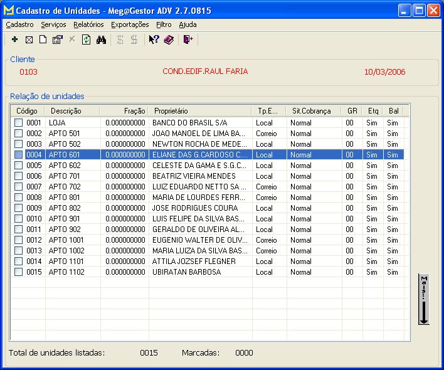Click the crossed-box icon in toolbar
This screenshot has height=370, width=444.
point(29,40)
